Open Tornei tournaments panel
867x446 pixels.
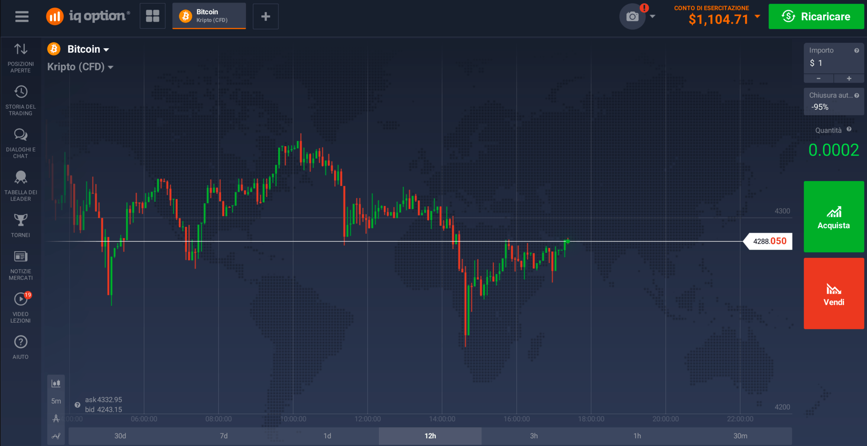coord(21,225)
